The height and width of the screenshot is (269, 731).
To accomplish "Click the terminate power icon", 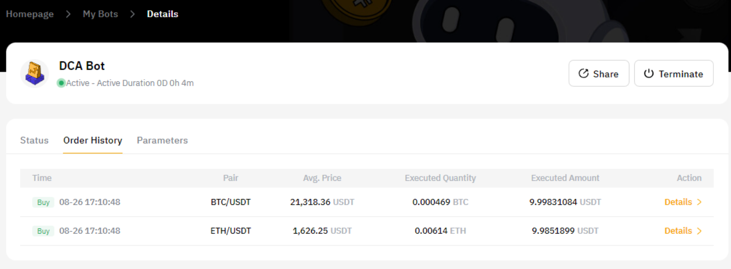I will [x=649, y=74].
